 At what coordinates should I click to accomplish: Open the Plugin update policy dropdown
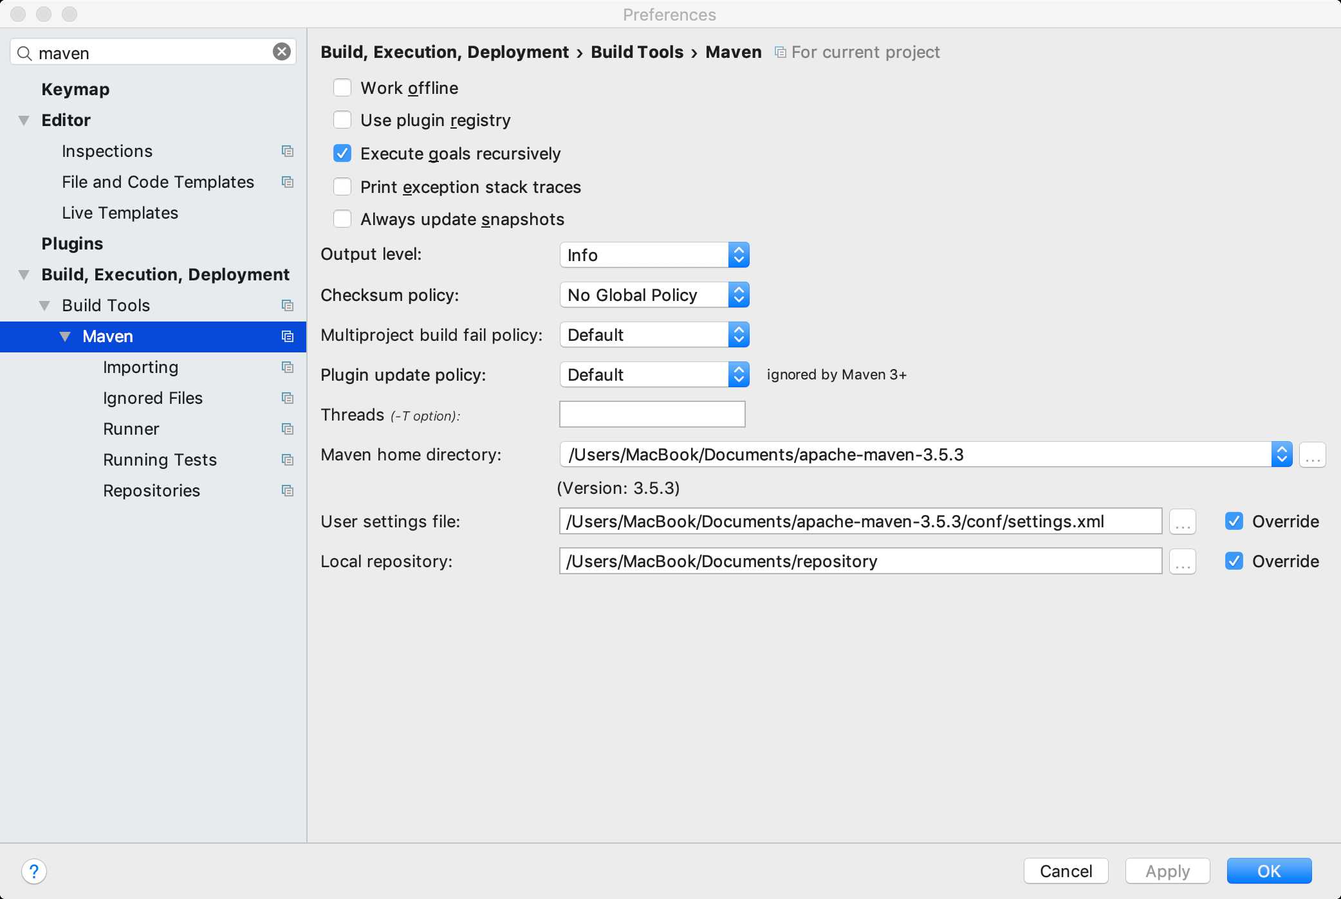click(654, 375)
